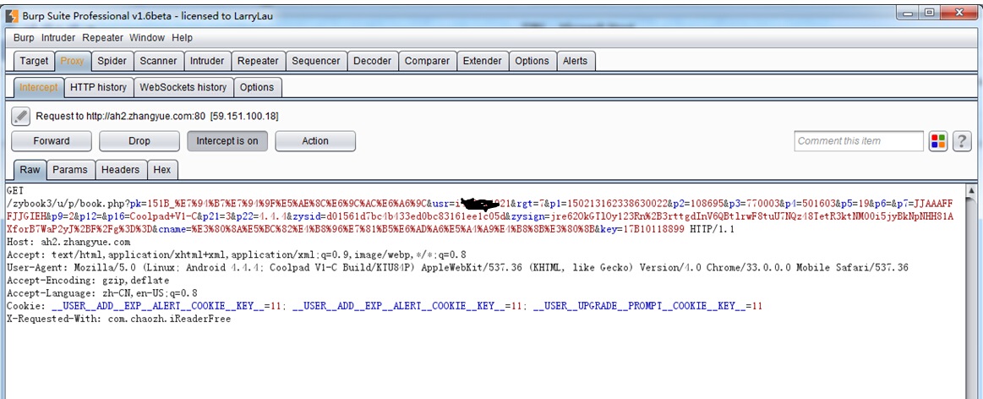
Task: Show the Alerts tab
Action: click(575, 61)
